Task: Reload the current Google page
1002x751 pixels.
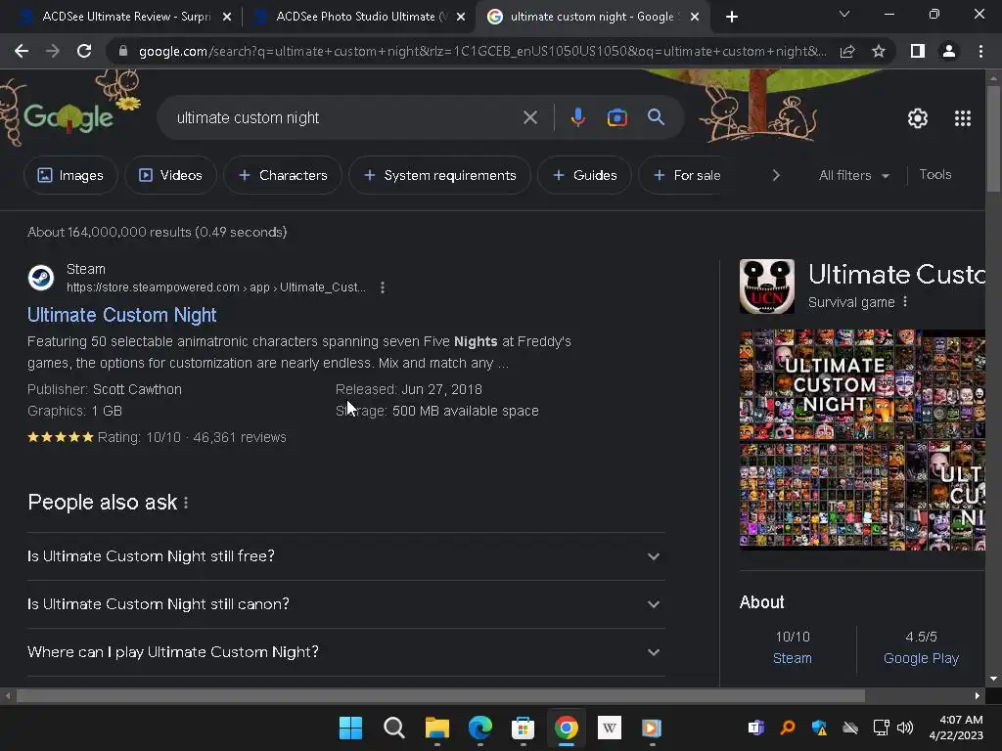Action: (84, 51)
